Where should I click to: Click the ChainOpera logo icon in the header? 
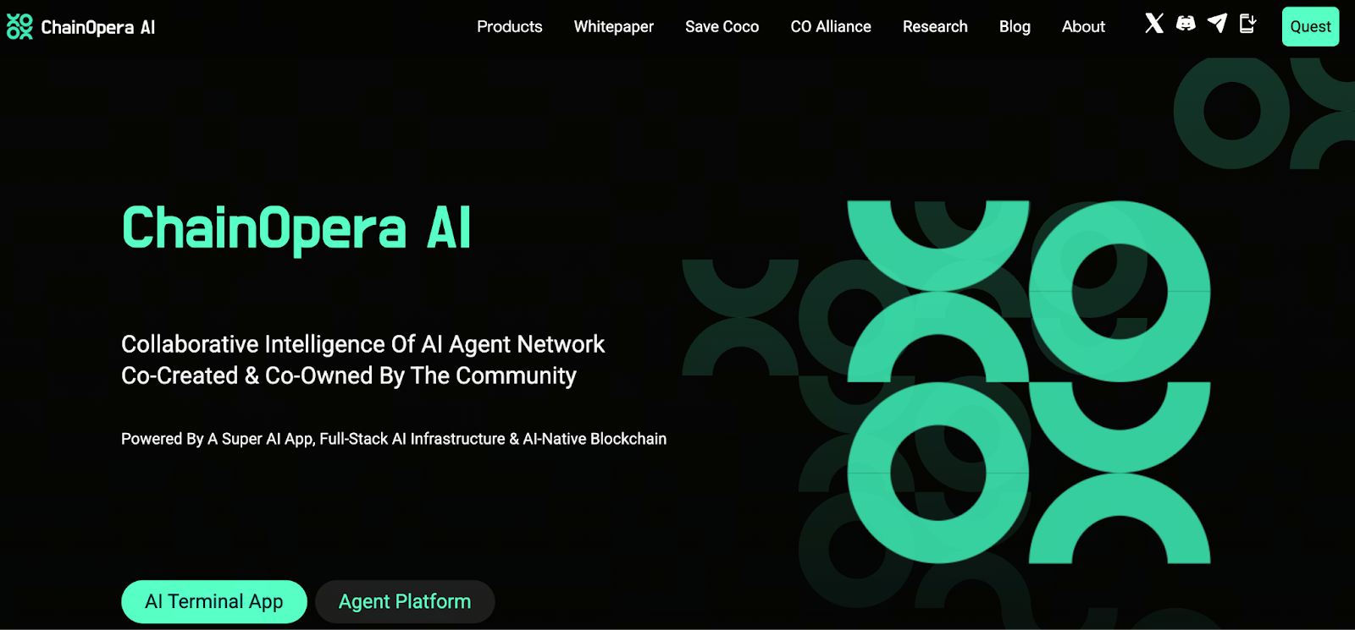click(x=19, y=27)
